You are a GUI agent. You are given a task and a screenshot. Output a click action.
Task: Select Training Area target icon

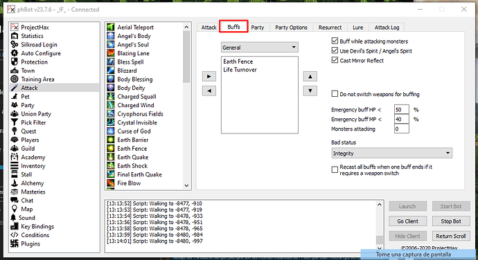pos(15,79)
